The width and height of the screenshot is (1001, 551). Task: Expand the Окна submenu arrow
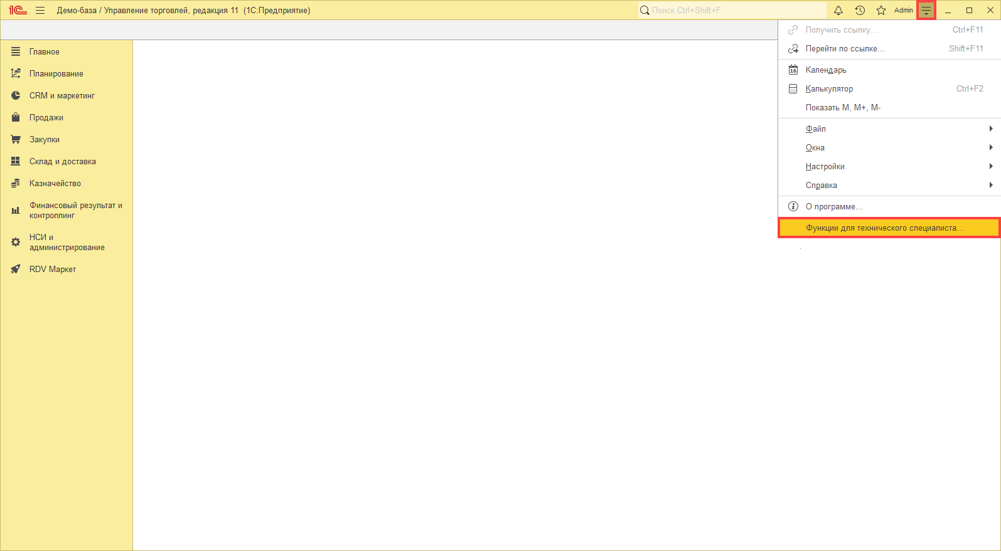pos(991,147)
